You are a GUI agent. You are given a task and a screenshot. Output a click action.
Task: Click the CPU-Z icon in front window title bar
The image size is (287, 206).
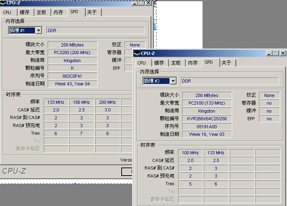click(137, 54)
